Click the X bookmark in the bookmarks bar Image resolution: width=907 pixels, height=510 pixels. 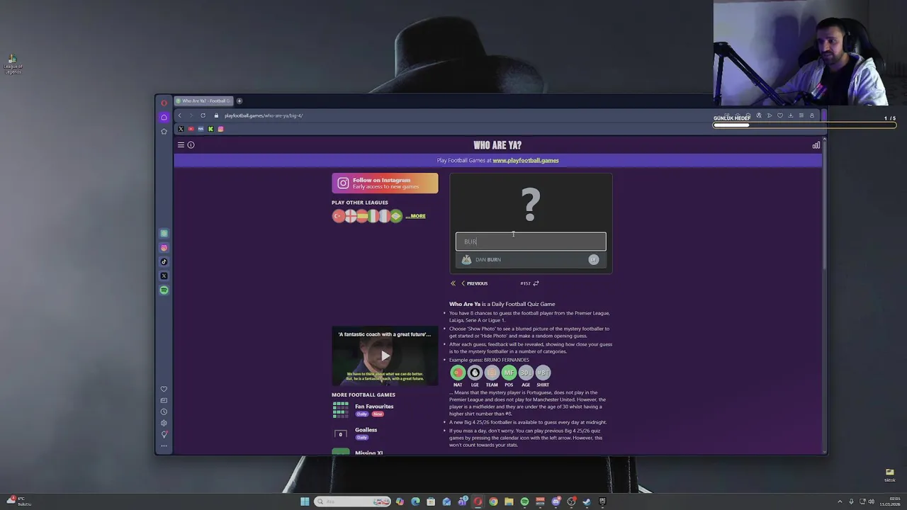181,129
